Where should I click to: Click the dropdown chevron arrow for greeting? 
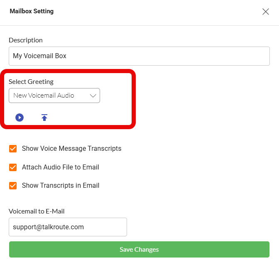93,96
